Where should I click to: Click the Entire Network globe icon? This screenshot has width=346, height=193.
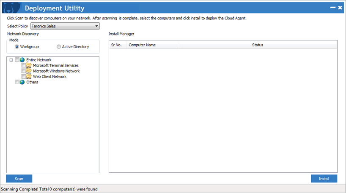(x=22, y=60)
